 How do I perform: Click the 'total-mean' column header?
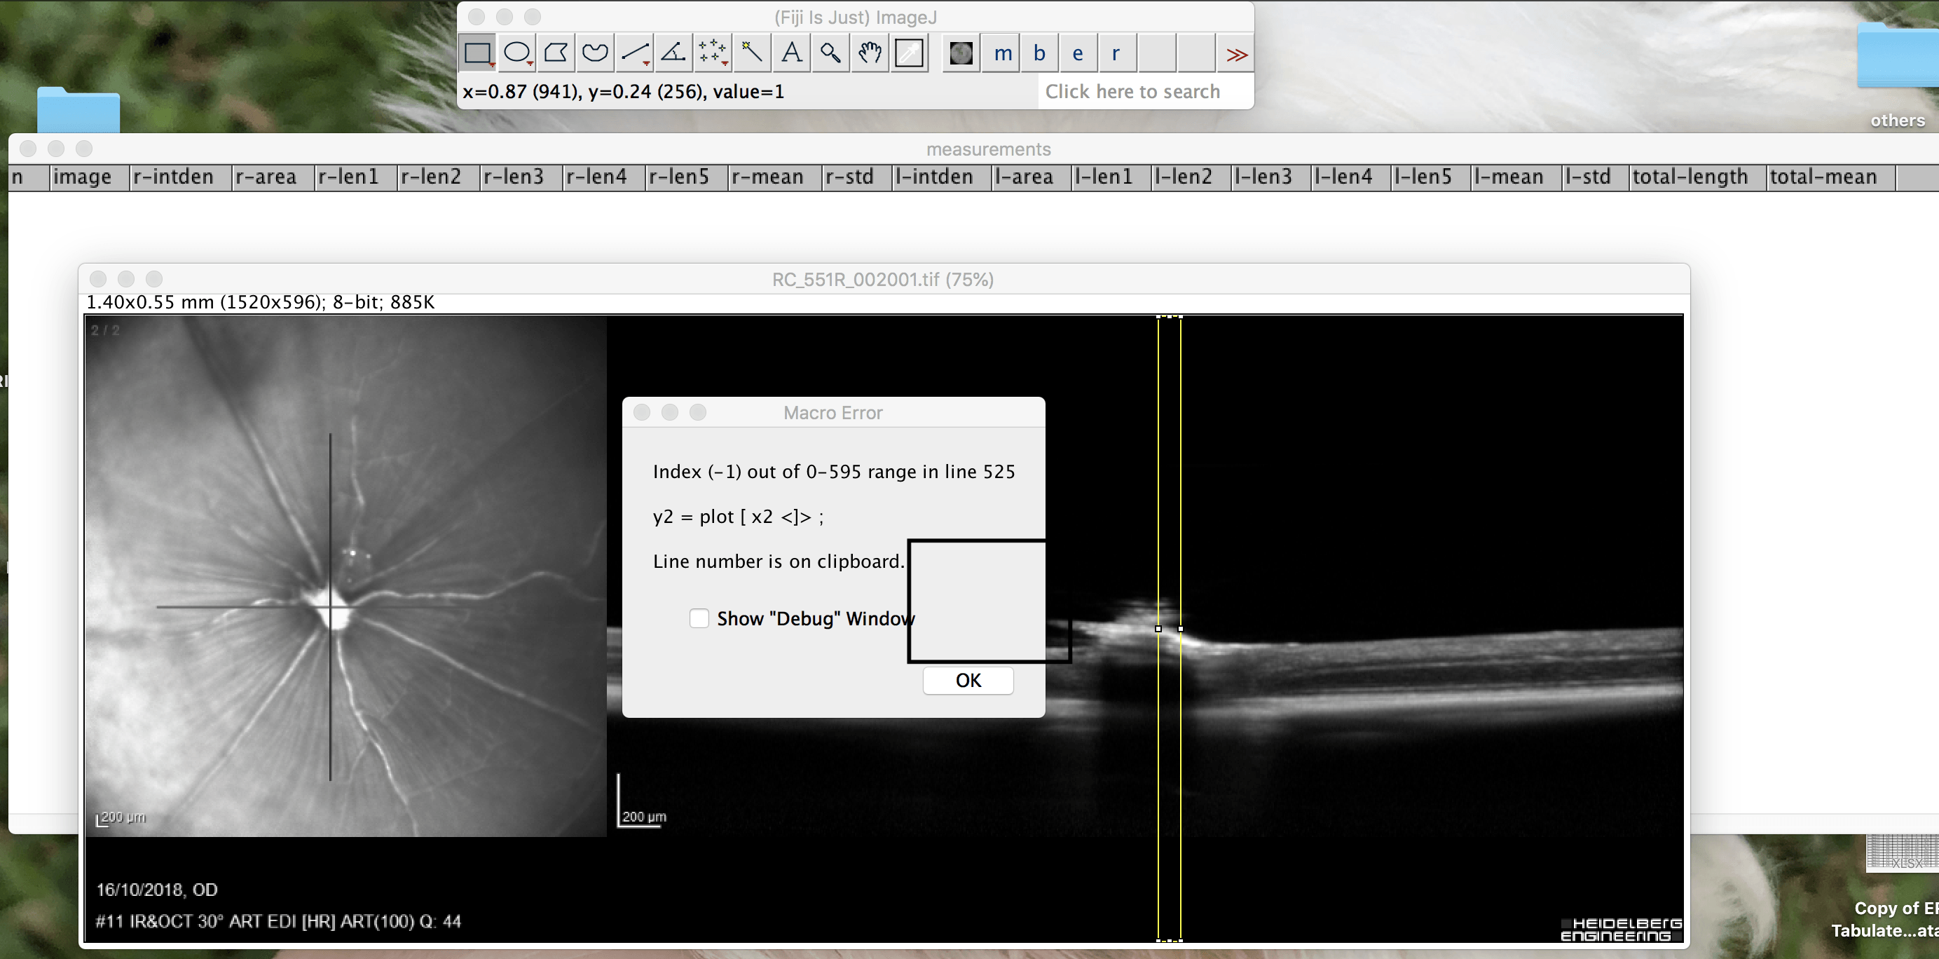[x=1830, y=177]
